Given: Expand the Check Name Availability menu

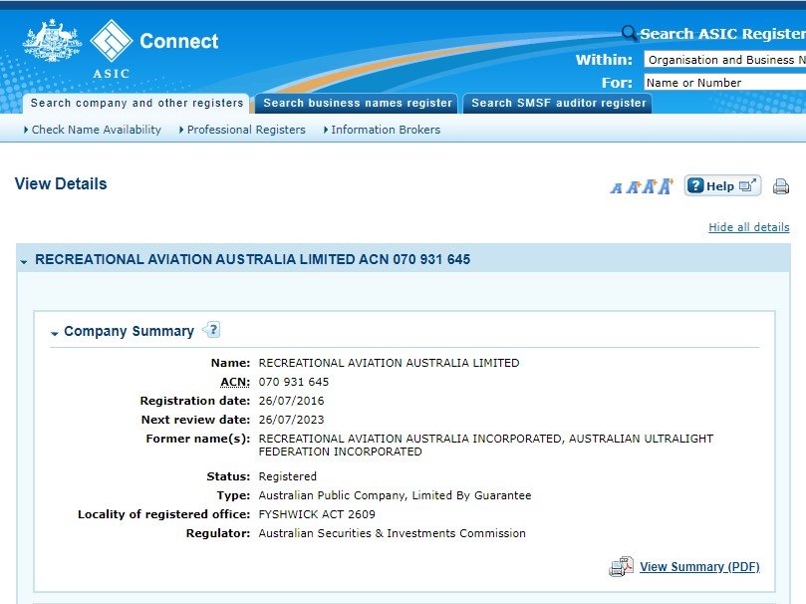Looking at the screenshot, I should tap(93, 130).
